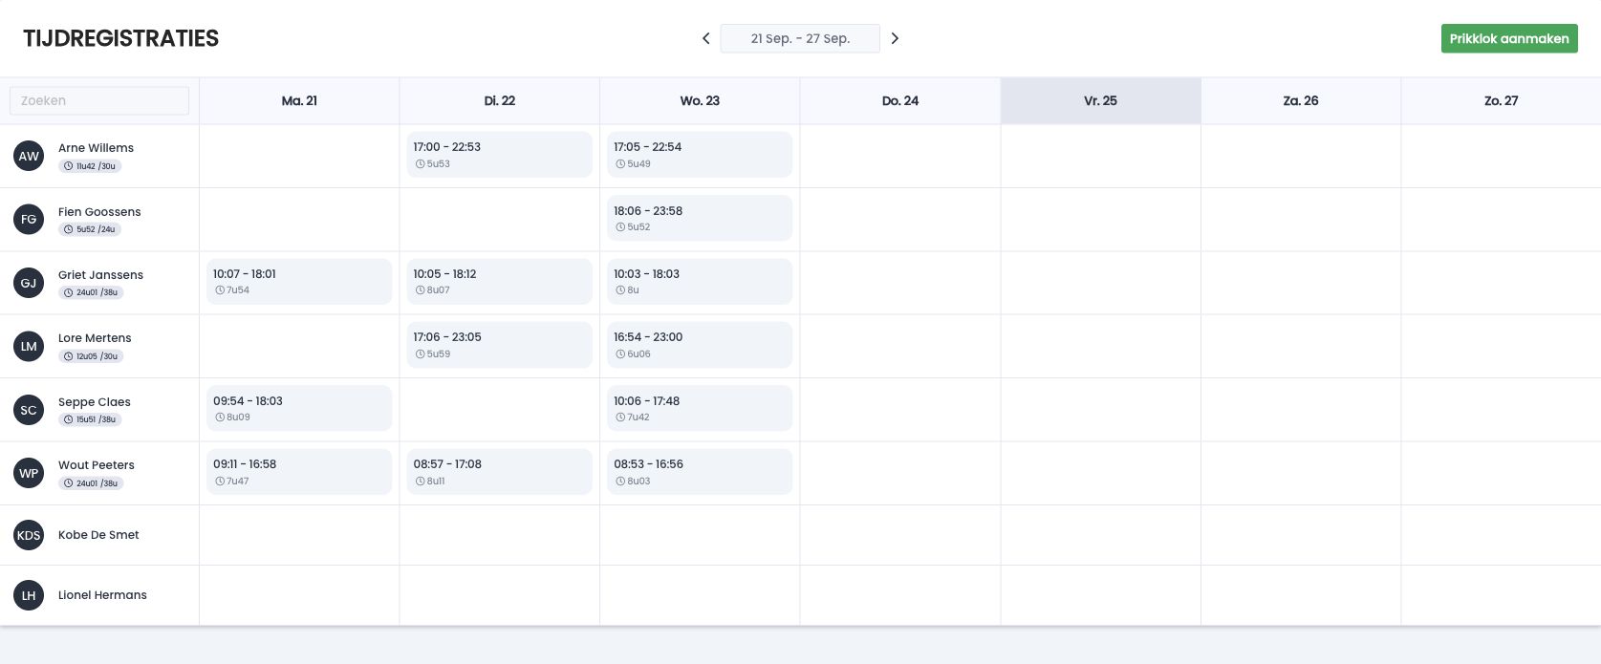Open Arne Willems' 17:05 - 22:54 entry
Image resolution: width=1601 pixels, height=664 pixels.
click(x=700, y=155)
